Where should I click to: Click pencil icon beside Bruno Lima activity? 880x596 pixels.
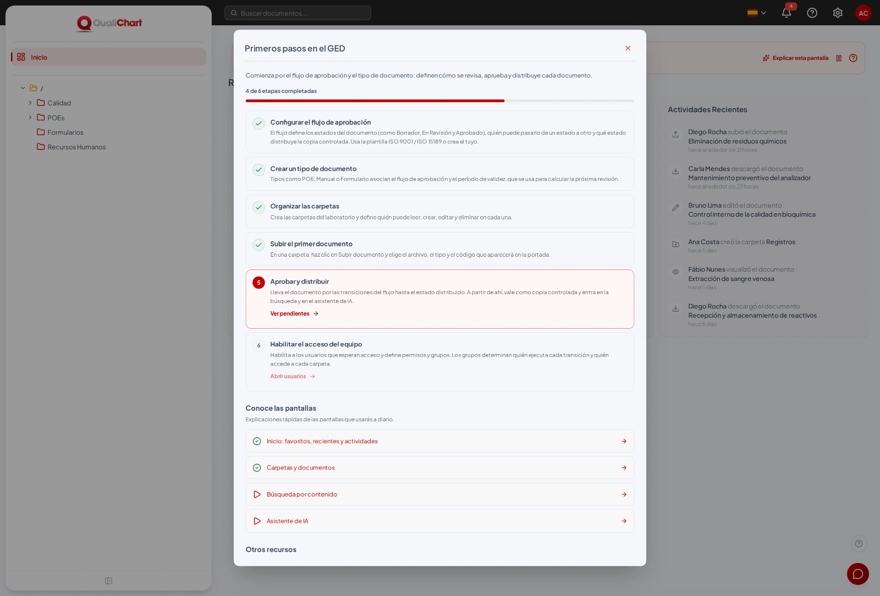click(x=675, y=207)
